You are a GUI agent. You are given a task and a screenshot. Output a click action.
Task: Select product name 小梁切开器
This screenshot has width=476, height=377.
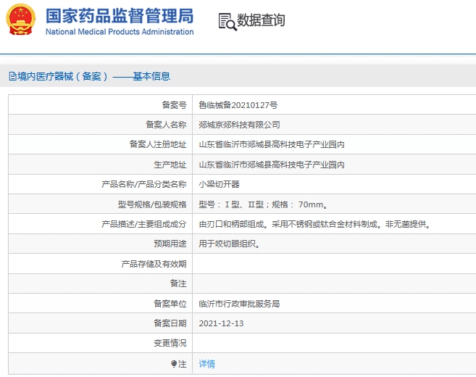(x=220, y=184)
